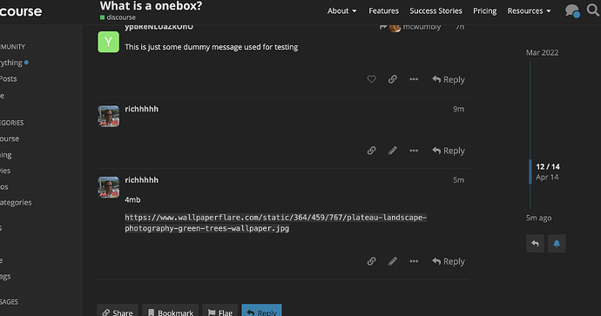Click the timeline reply arrow button
Viewport: 601px width, 316px height.
pos(535,244)
